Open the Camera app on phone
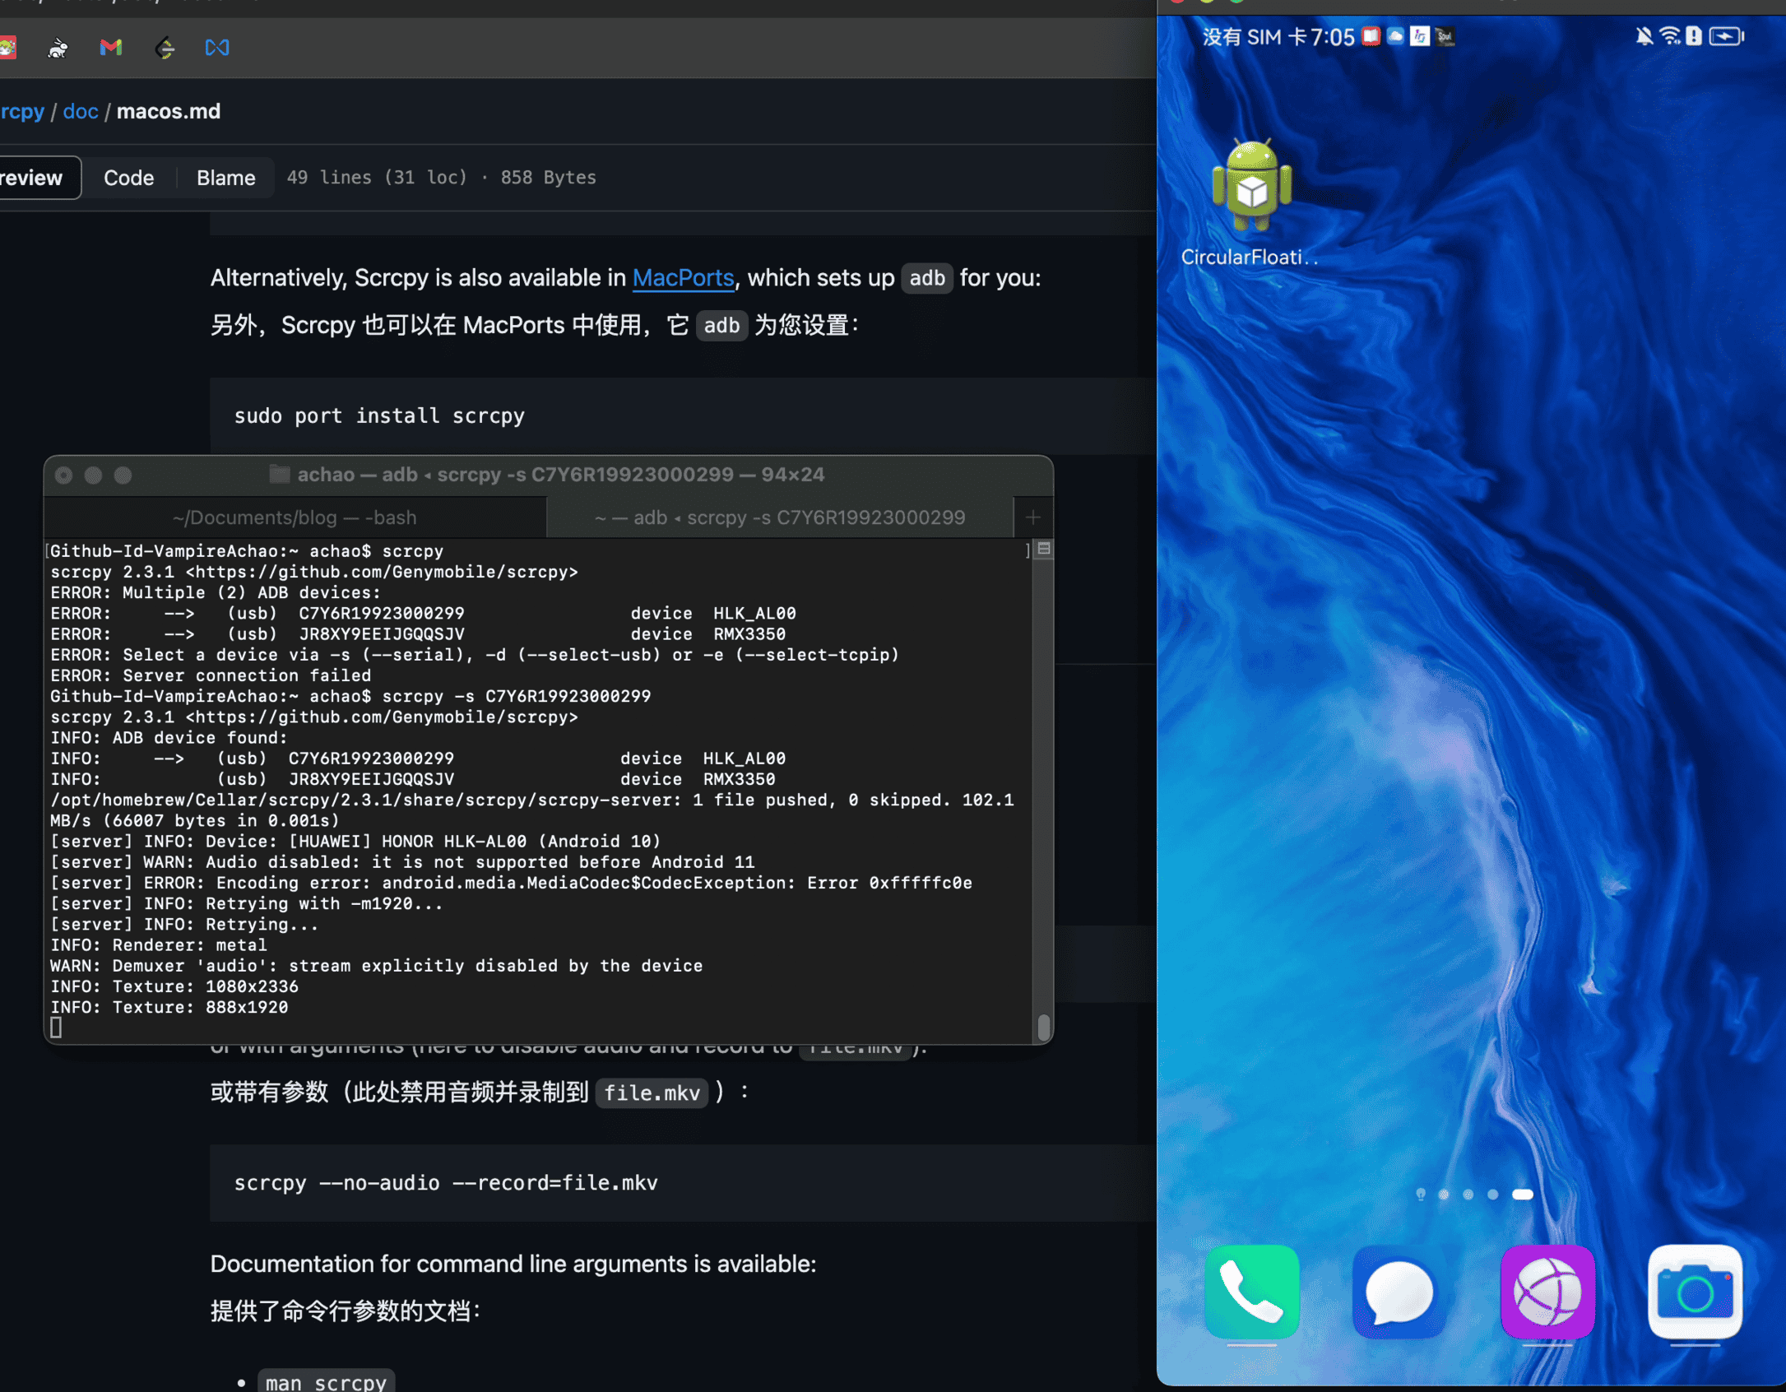 pos(1695,1292)
